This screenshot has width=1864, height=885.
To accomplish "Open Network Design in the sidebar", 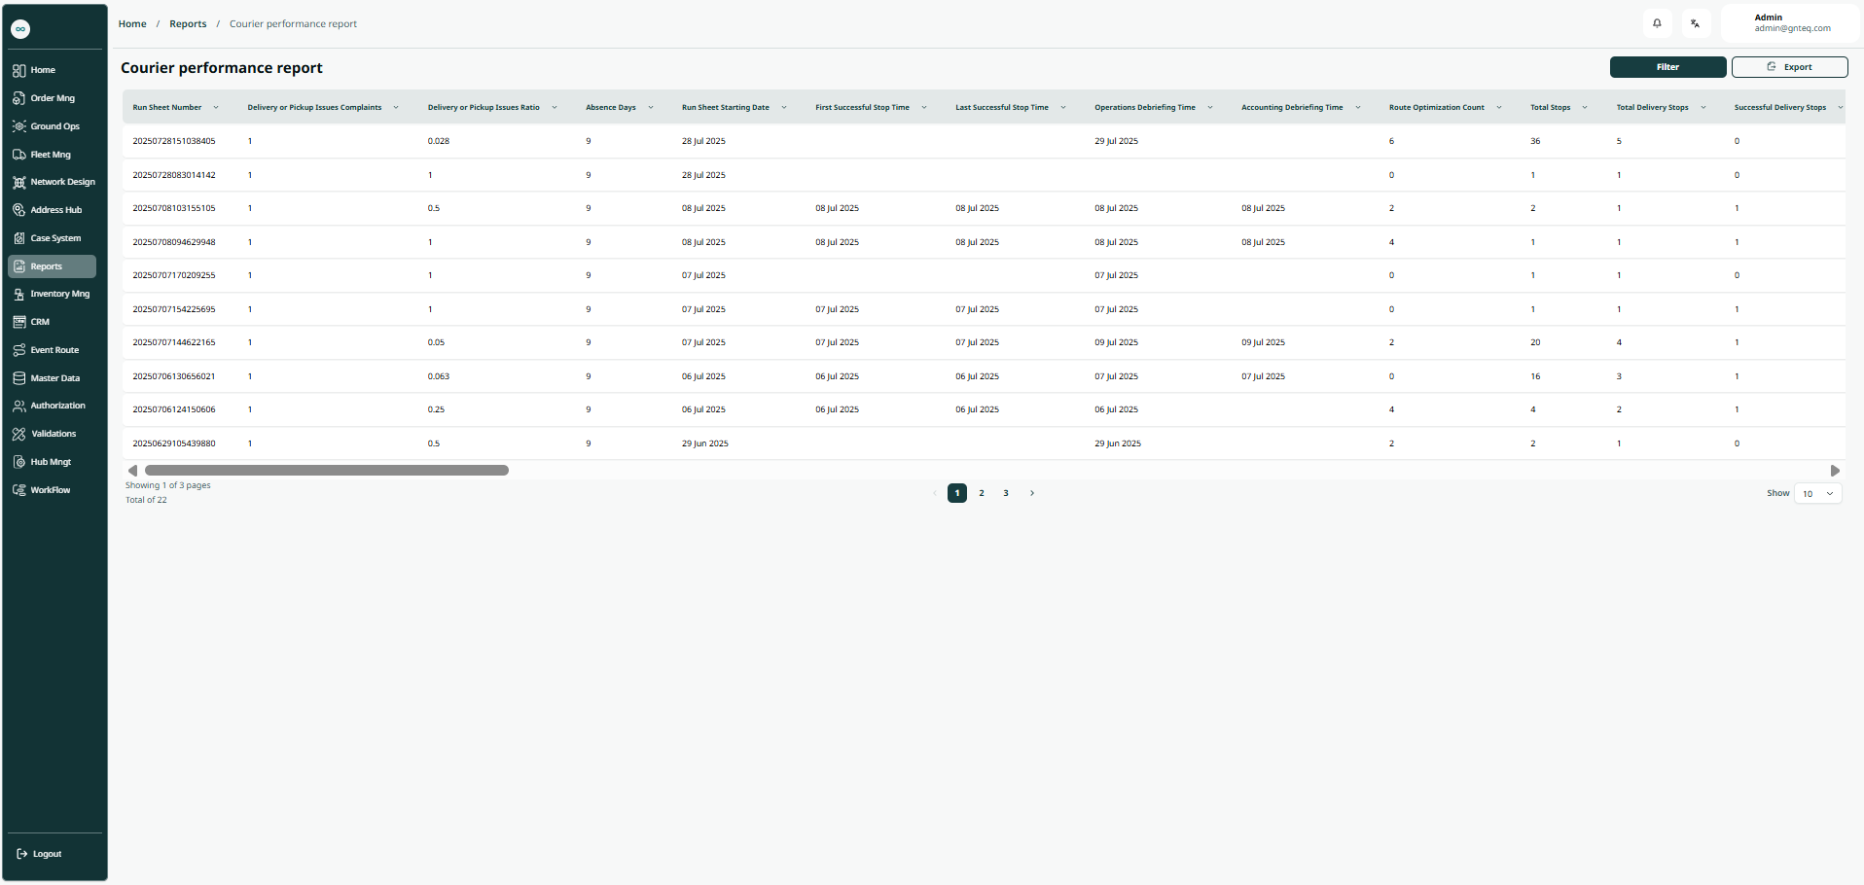I will pos(19,182).
